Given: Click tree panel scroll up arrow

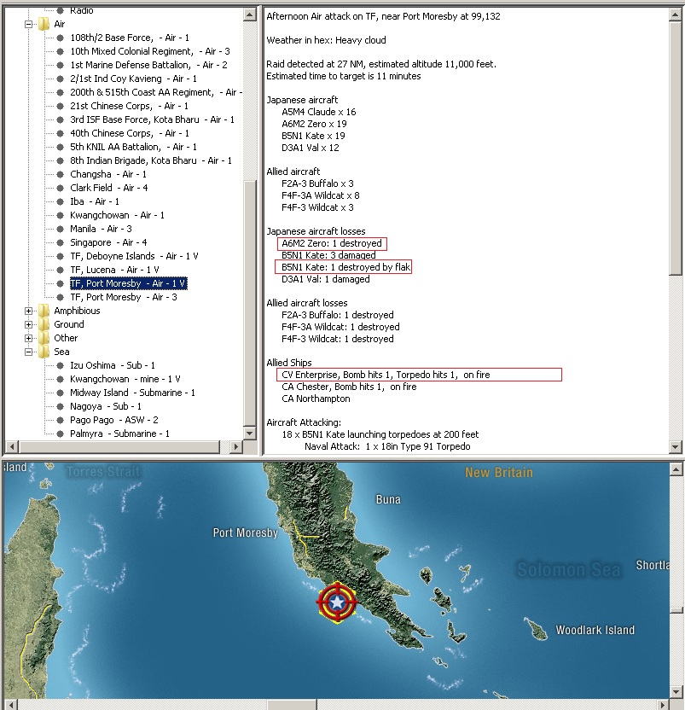Looking at the screenshot, I should pos(249,15).
